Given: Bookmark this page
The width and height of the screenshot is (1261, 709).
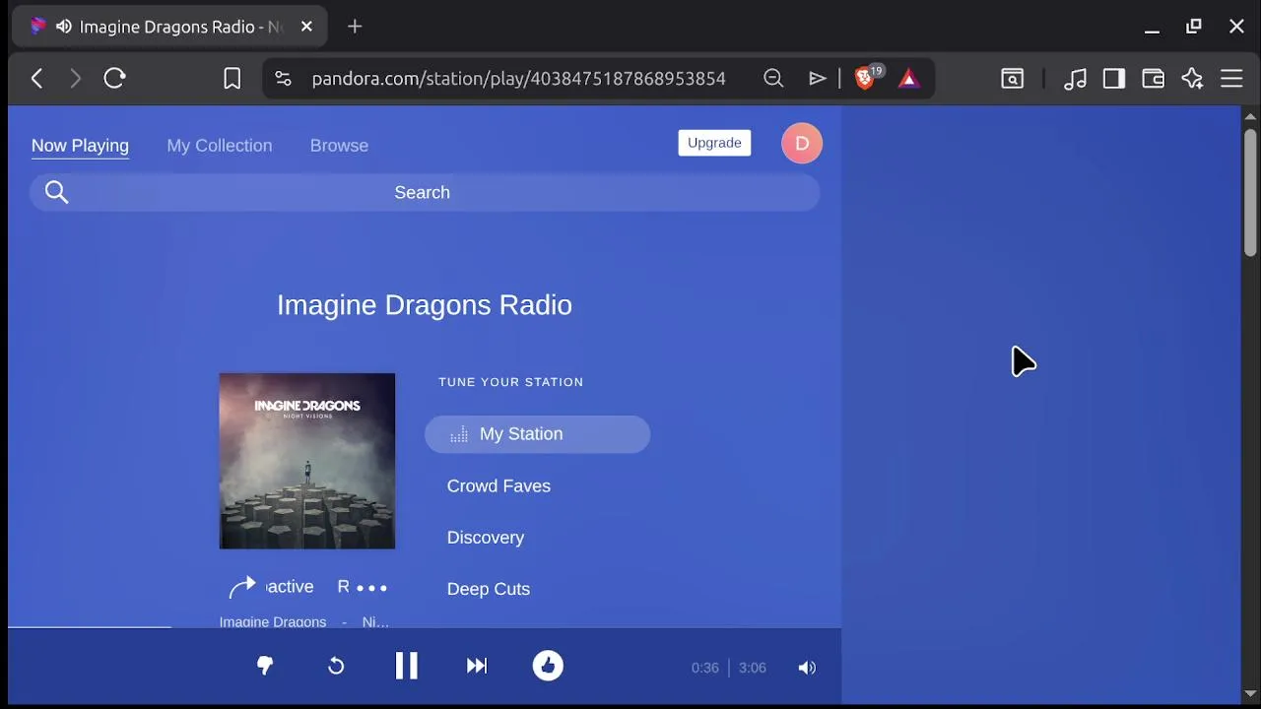Looking at the screenshot, I should coord(232,79).
